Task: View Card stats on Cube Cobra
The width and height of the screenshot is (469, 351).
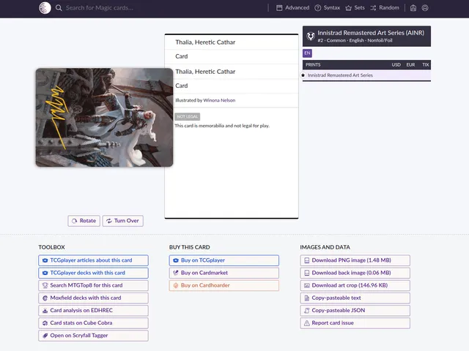Action: click(x=93, y=323)
